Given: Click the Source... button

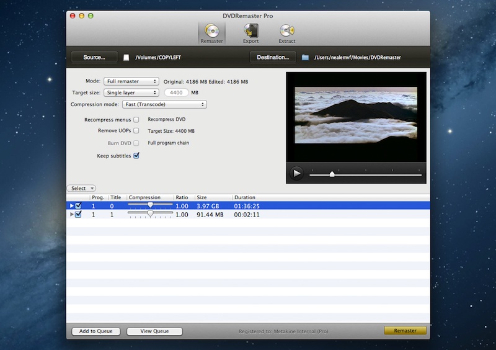Looking at the screenshot, I should [94, 58].
